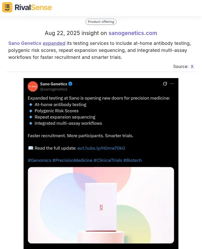The width and height of the screenshot is (202, 249).
Task: Click the #PrecisionMedicine hashtag
Action: pos(72,160)
